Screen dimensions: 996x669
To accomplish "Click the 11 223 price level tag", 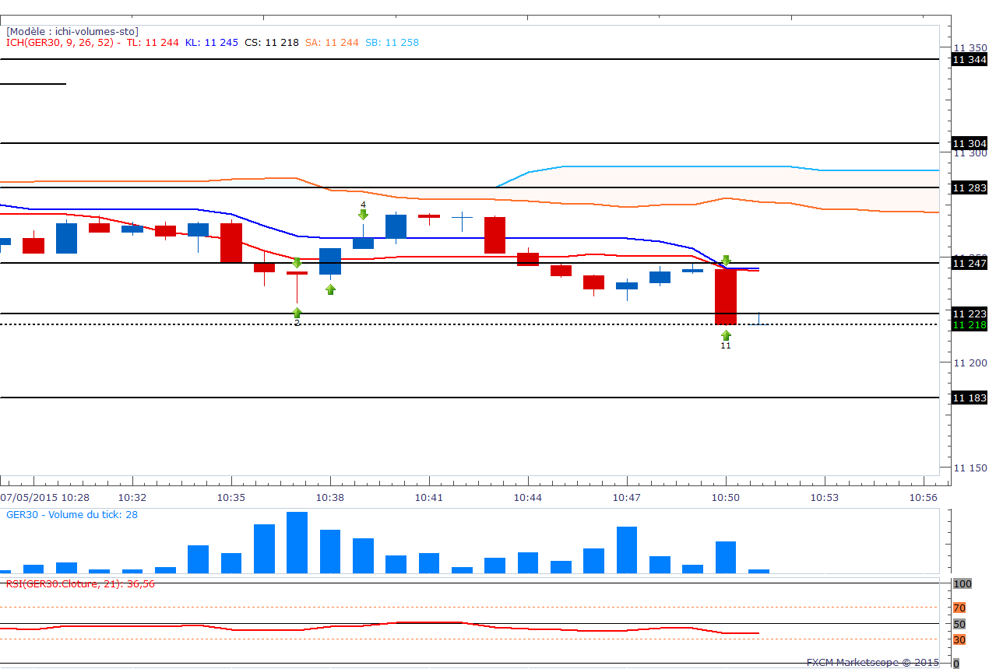I will point(970,313).
